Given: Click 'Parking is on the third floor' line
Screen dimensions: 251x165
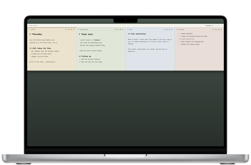Looking at the screenshot, I should (43, 43).
